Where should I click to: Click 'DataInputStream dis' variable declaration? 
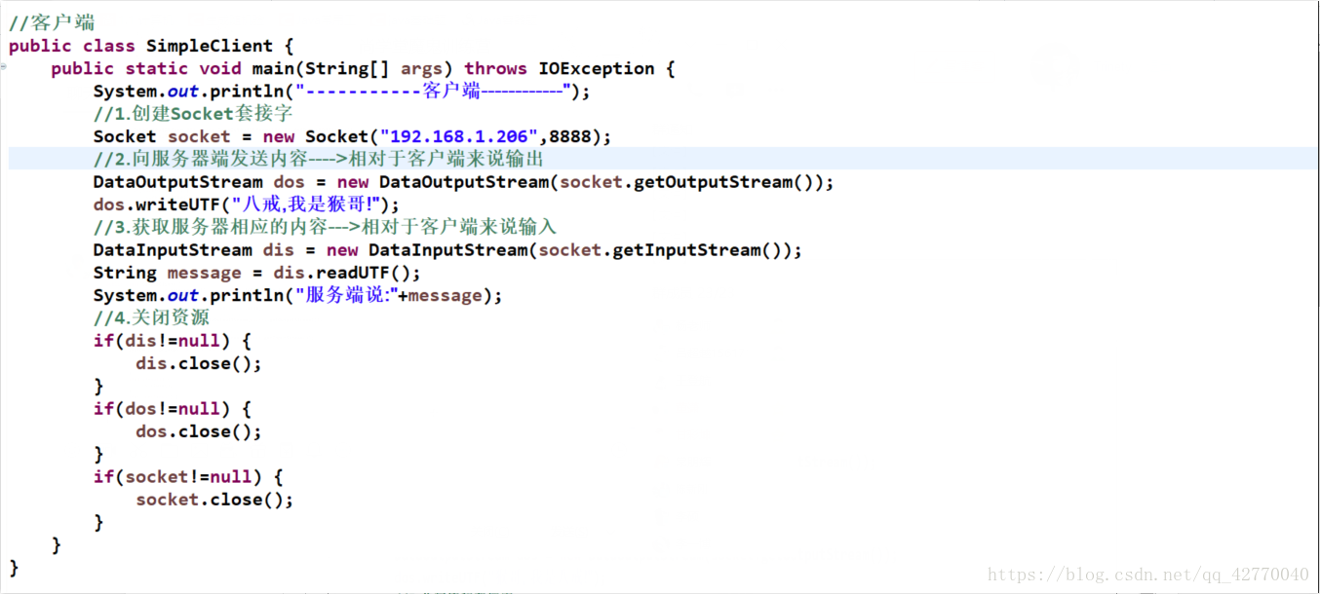point(194,250)
